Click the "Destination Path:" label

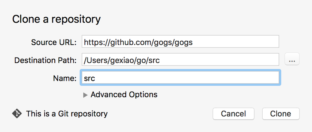45,60
